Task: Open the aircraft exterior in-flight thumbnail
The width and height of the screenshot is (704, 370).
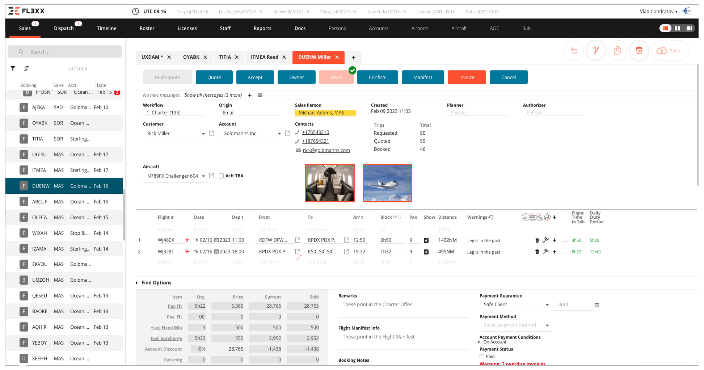Action: (388, 183)
